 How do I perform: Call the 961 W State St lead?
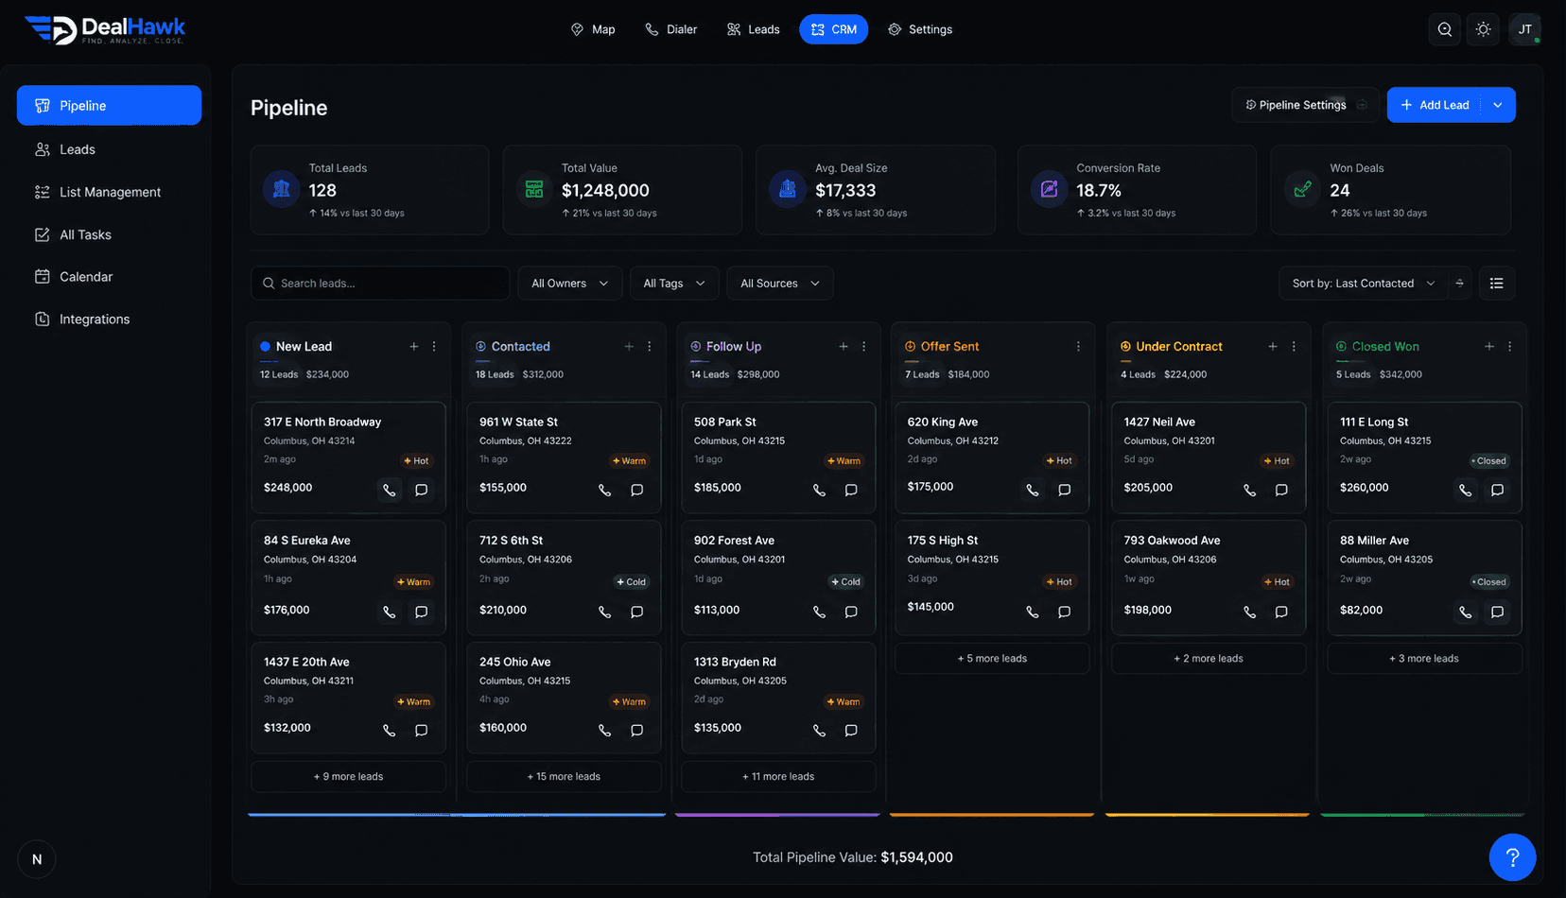click(604, 490)
